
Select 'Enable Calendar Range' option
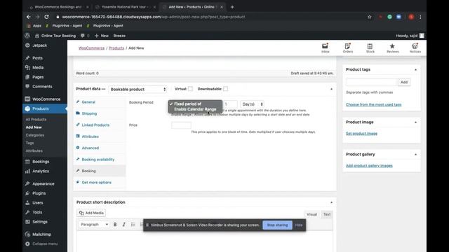pos(195,109)
